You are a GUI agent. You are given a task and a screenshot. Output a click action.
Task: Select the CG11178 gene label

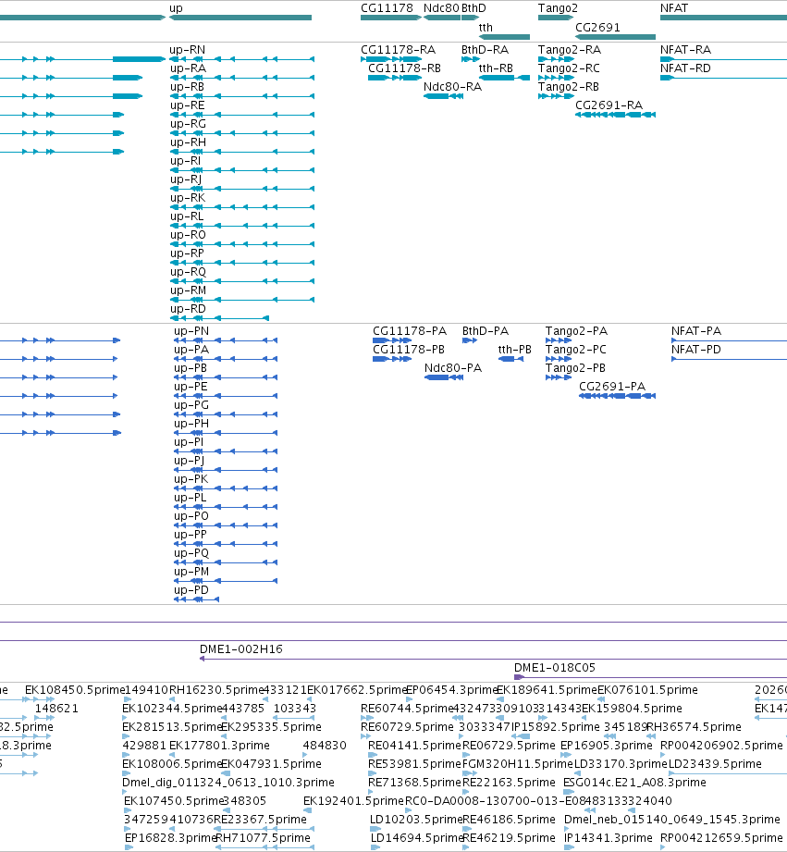[387, 8]
